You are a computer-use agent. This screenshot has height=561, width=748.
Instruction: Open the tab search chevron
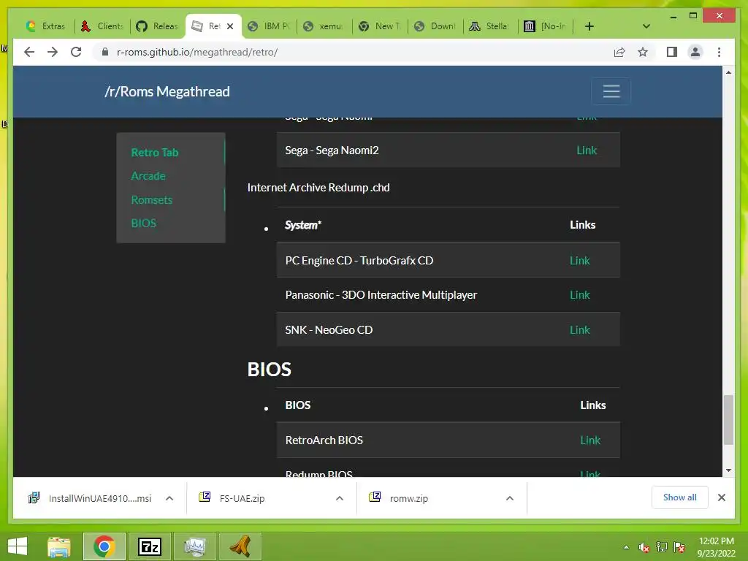click(x=646, y=26)
